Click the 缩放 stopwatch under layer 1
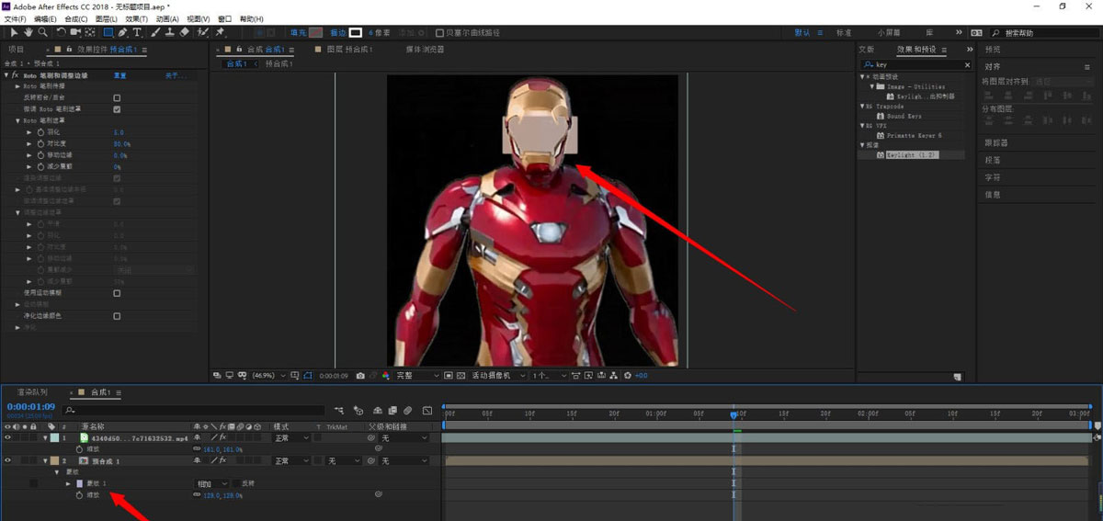Screen dimensions: 1103x521 [x=79, y=449]
